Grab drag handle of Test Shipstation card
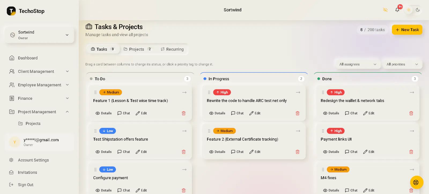Image resolution: width=429 pixels, height=194 pixels. click(95, 131)
